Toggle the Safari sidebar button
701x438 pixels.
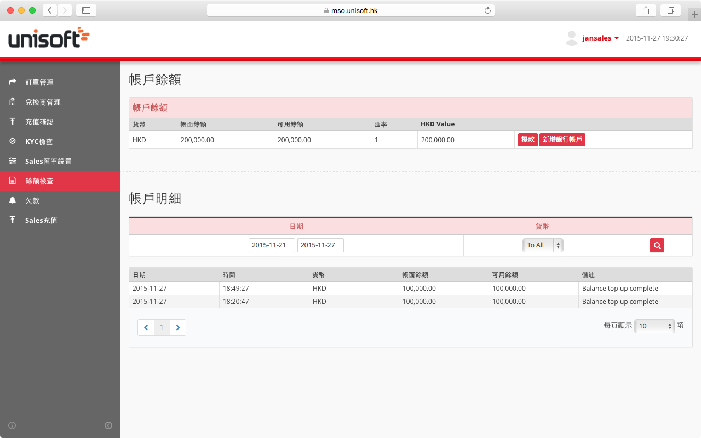(x=86, y=10)
